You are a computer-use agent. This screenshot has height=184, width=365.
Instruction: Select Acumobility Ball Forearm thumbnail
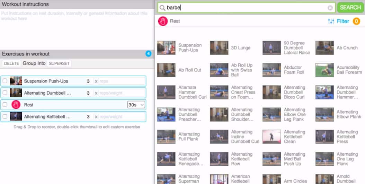(324, 70)
